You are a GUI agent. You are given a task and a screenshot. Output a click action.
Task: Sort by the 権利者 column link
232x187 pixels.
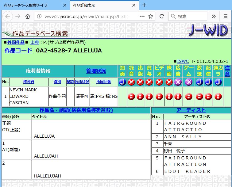tap(29, 82)
